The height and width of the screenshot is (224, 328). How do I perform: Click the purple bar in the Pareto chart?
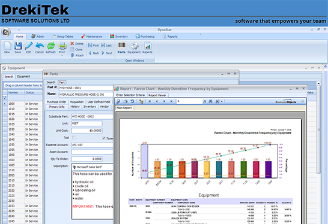[x=268, y=169]
